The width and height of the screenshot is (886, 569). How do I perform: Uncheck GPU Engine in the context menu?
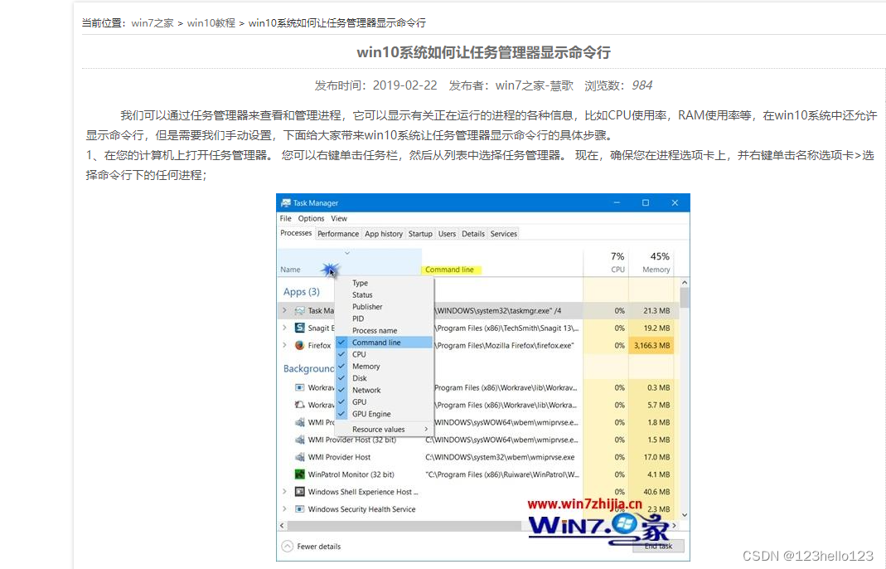(x=371, y=414)
